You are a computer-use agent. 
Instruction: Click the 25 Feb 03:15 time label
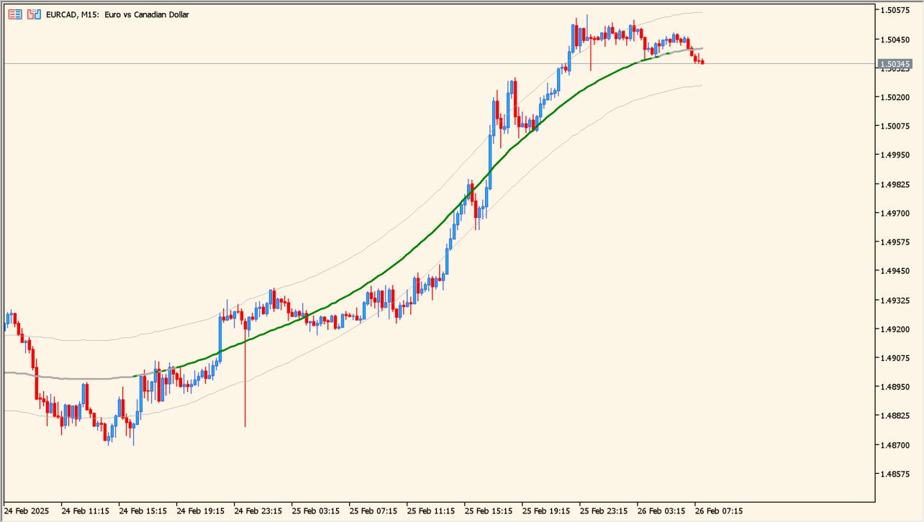pyautogui.click(x=315, y=511)
